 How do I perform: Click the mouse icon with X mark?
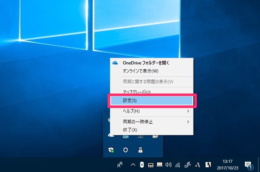click(x=142, y=165)
